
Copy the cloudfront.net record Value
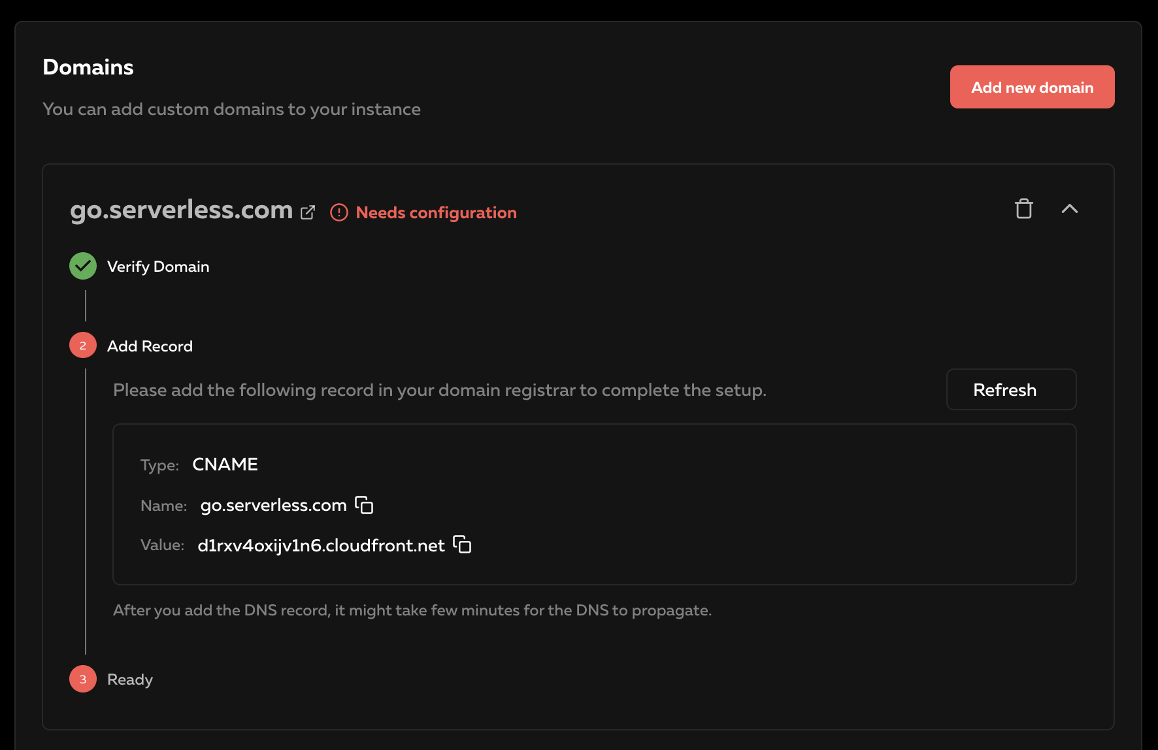pyautogui.click(x=462, y=545)
